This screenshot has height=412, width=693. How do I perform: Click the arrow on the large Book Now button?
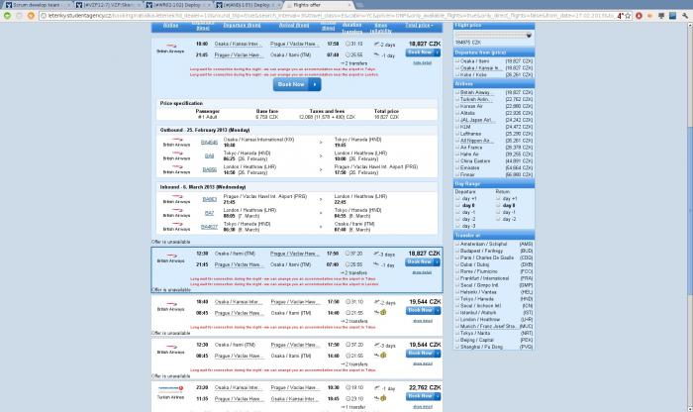coord(315,84)
